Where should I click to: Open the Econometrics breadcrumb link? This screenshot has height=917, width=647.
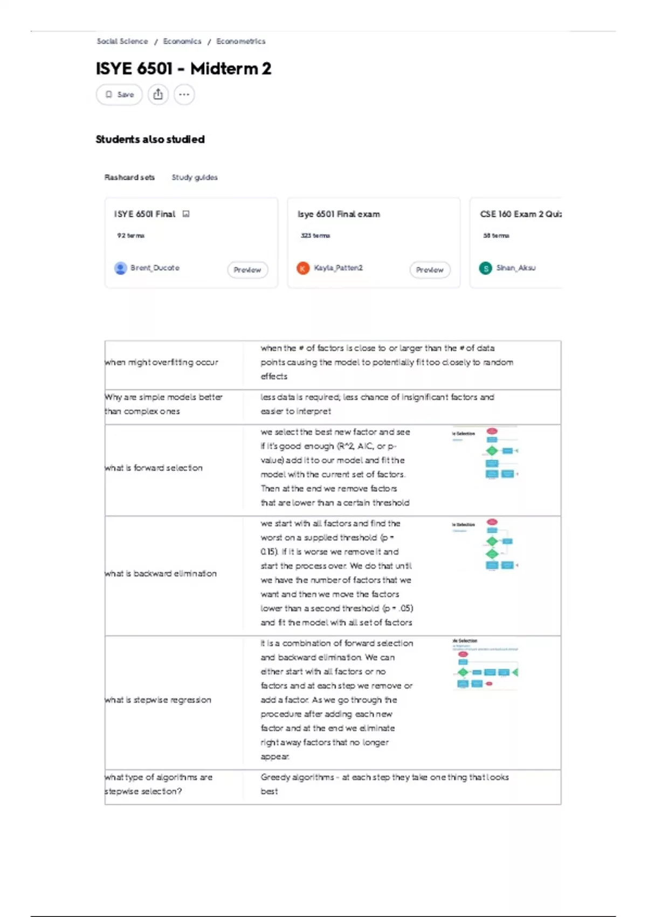(x=241, y=41)
